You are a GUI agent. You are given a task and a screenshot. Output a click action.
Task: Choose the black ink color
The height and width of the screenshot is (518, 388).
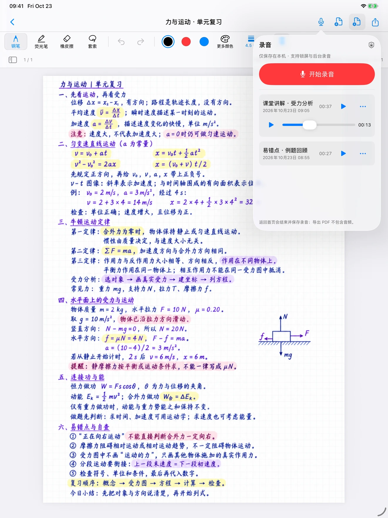pyautogui.click(x=168, y=42)
